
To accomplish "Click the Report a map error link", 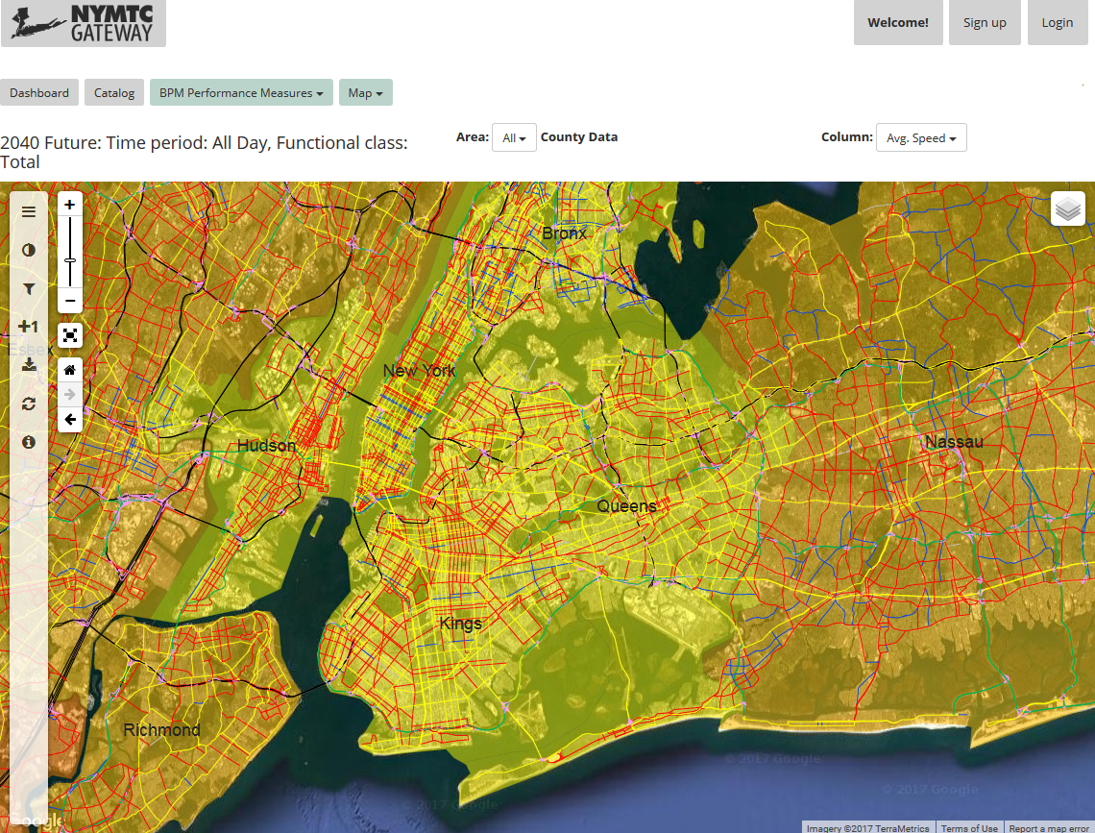I will [x=1049, y=828].
